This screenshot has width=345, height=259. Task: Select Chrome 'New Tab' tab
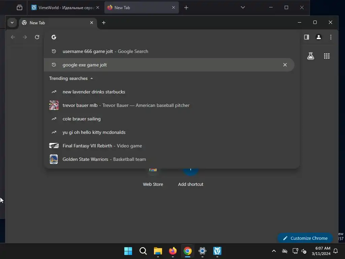pos(58,23)
